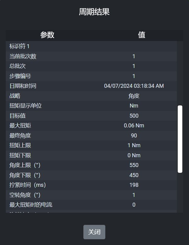Click the 目标值 value 500
189x245 pixels.
pos(134,116)
